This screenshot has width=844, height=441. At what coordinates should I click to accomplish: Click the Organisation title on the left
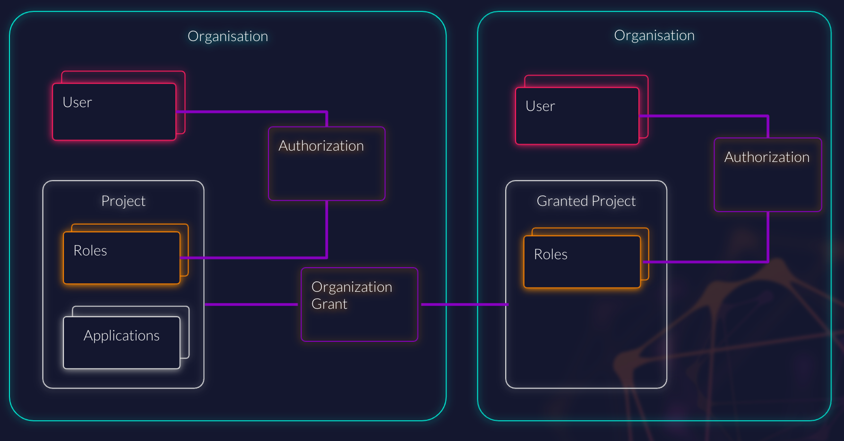click(228, 36)
